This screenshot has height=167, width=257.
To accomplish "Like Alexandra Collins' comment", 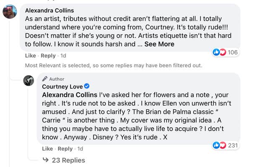I will pyautogui.click(x=30, y=56).
